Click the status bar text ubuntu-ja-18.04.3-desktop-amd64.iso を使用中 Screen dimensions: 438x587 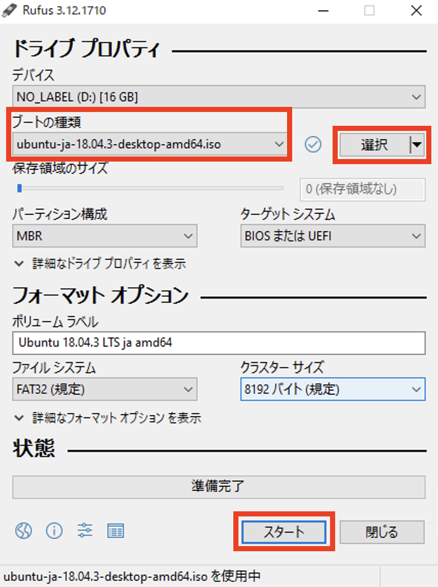[132, 576]
